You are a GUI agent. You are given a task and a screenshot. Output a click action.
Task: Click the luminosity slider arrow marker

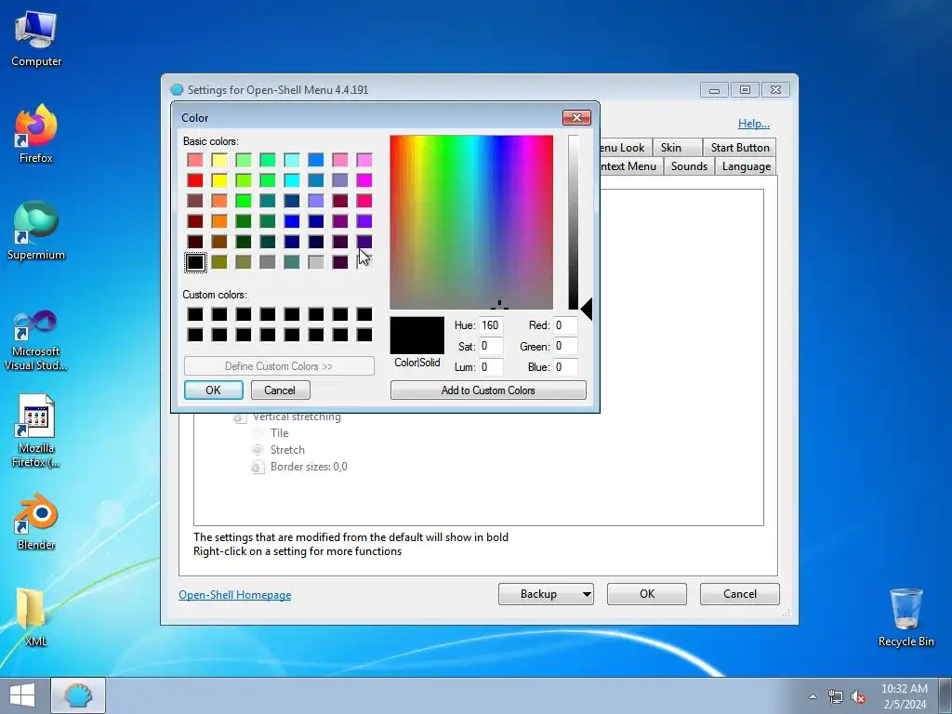tap(587, 309)
